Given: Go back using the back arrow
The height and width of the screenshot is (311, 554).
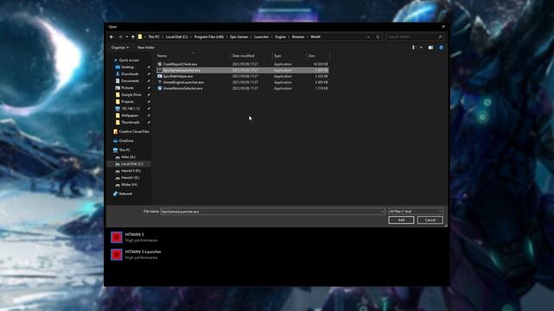Looking at the screenshot, I should [x=112, y=36].
